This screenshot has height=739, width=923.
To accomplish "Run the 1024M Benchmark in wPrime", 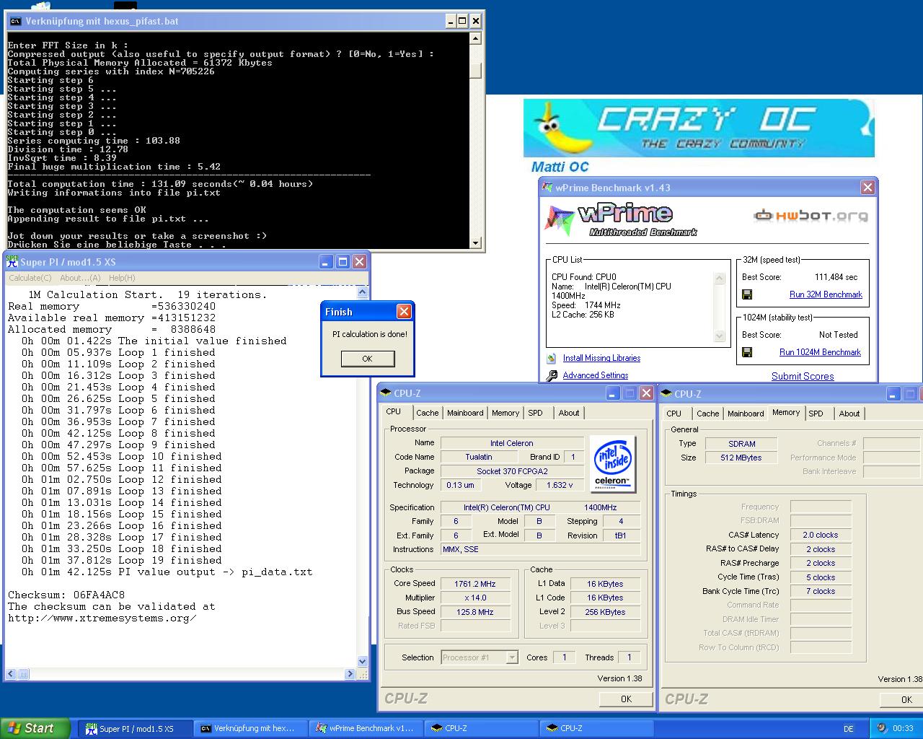I will coord(820,352).
